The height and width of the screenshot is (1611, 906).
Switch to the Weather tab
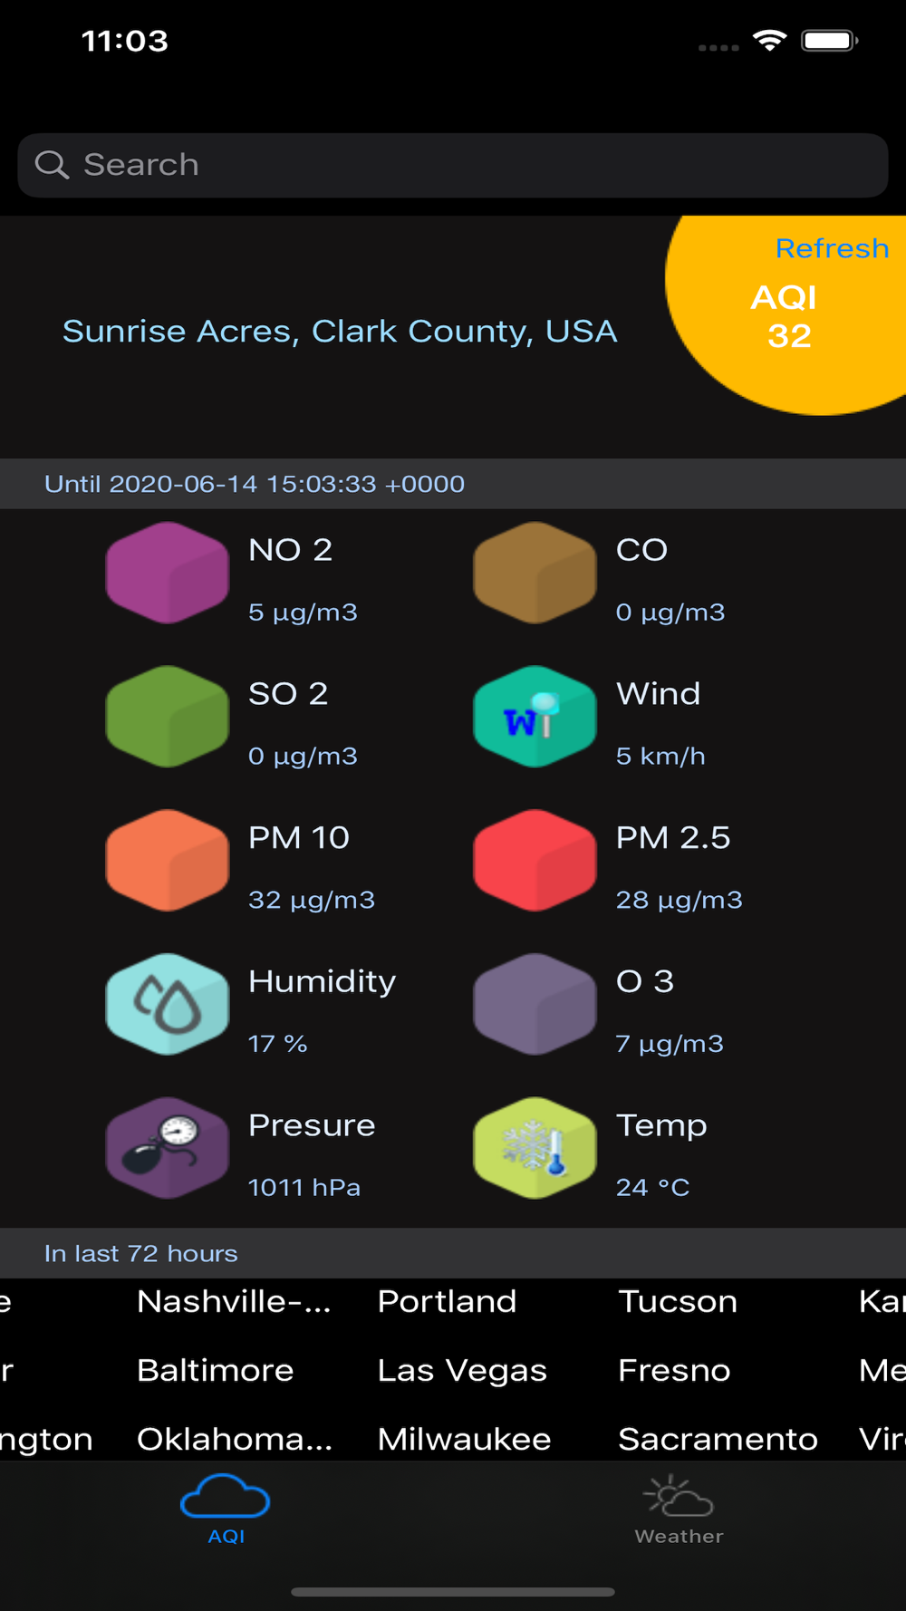pyautogui.click(x=679, y=1510)
